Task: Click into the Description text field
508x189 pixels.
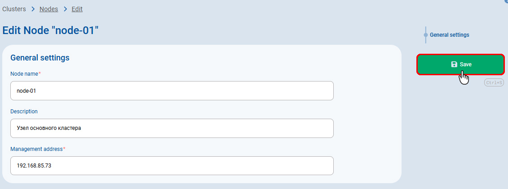Action: tap(172, 128)
